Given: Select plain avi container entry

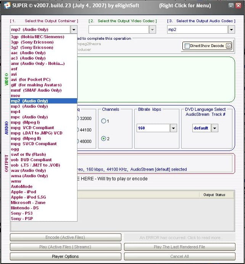Looking at the screenshot, I should coord(44,74).
